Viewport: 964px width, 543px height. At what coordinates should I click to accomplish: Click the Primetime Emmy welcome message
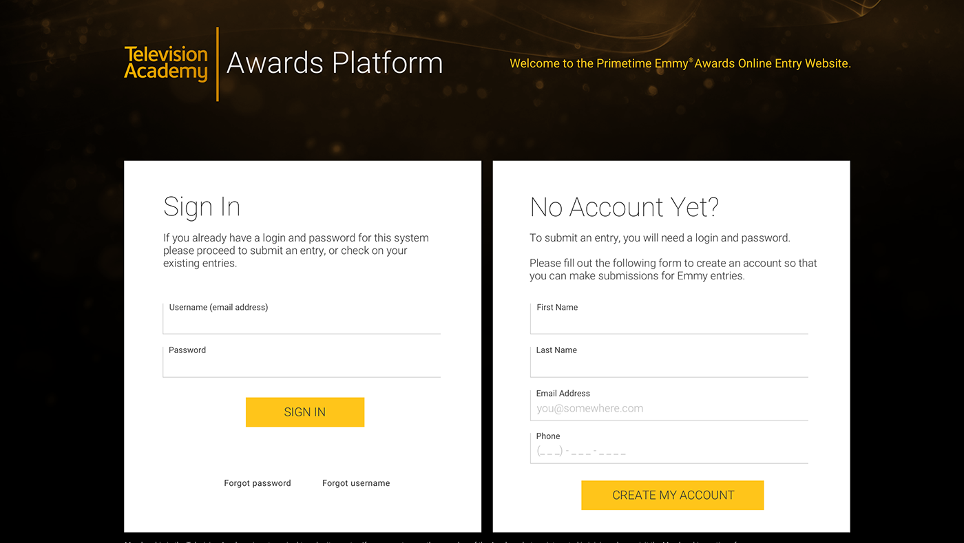click(x=680, y=63)
